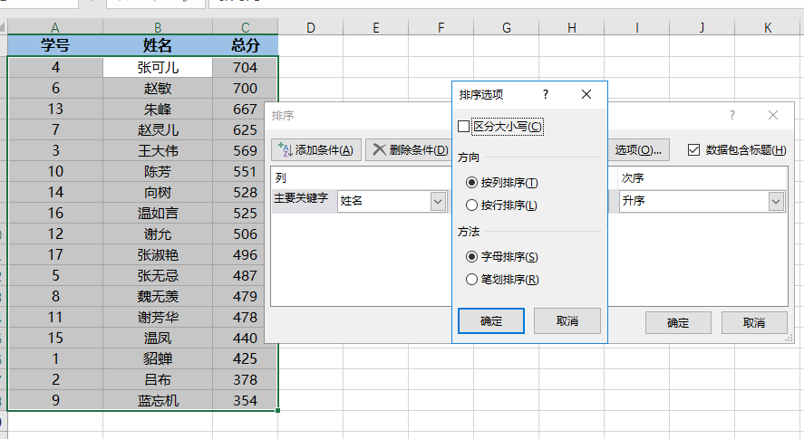Close the Sort Options (排序选项) dialog
The height and width of the screenshot is (439, 804).
pyautogui.click(x=586, y=94)
